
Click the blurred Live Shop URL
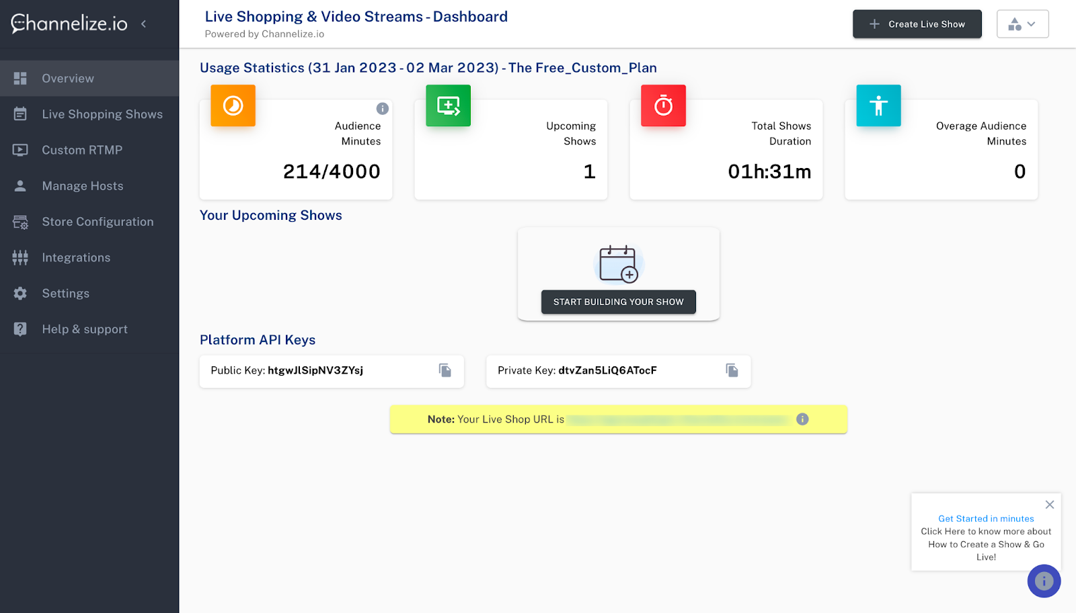tap(678, 420)
